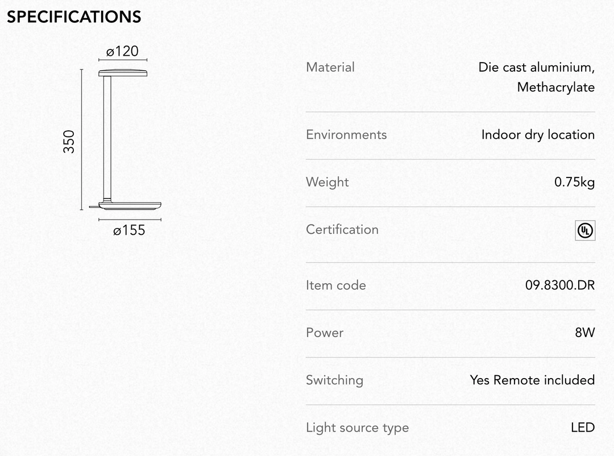Select the Switching row label
Viewport: 614px width, 456px height.
pos(334,380)
